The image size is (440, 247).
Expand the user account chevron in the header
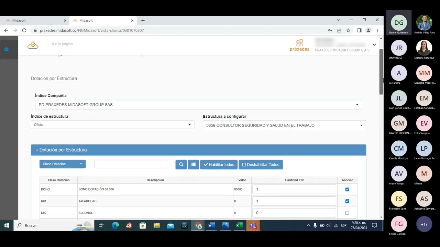[x=374, y=45]
